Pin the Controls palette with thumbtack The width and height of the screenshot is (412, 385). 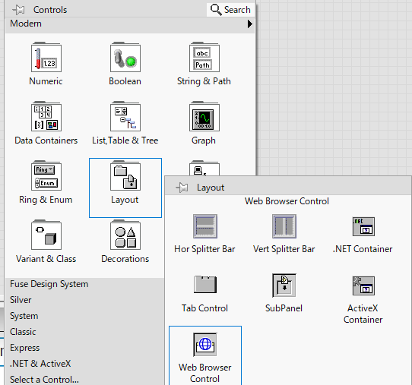[x=18, y=10]
